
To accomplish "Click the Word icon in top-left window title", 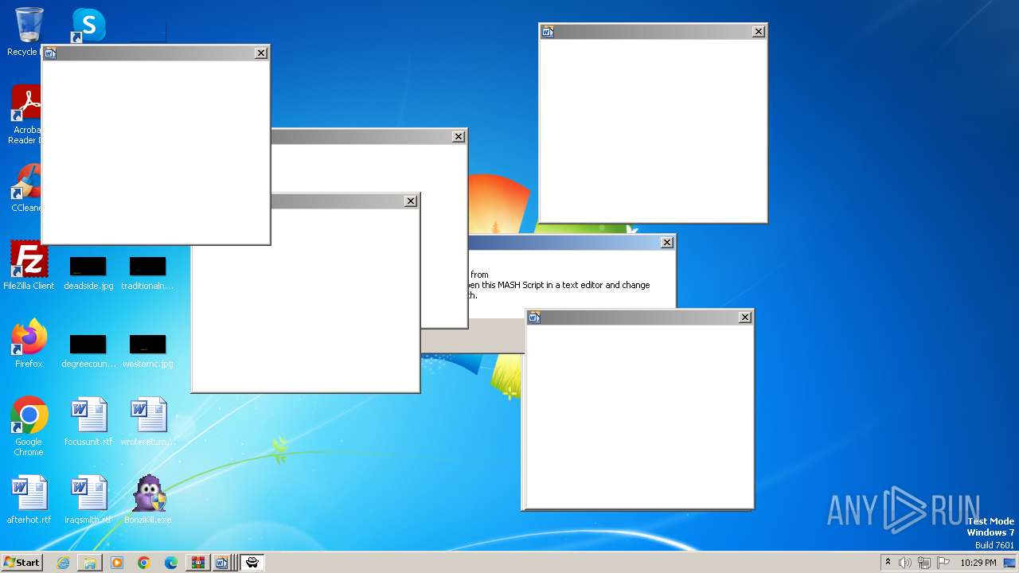I will coord(50,53).
